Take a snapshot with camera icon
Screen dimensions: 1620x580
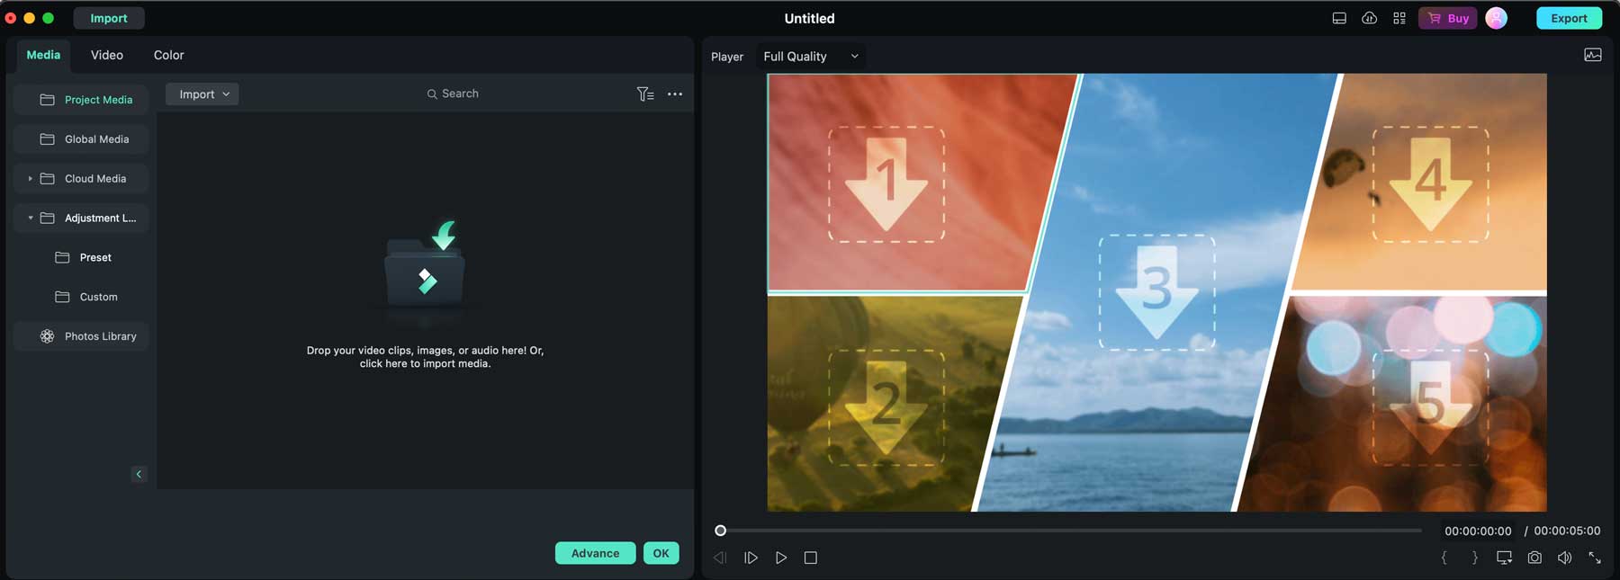pyautogui.click(x=1534, y=558)
